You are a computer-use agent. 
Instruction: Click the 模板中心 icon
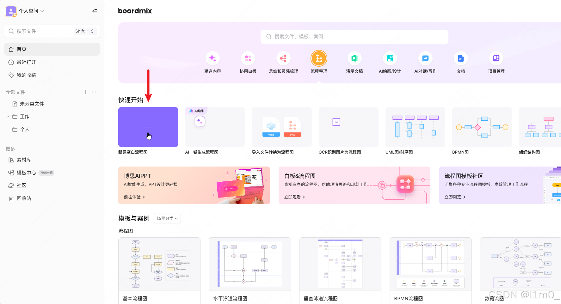[11, 173]
